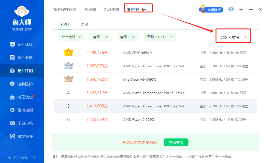Click specs 4.30GHz / 16 核 32 线程

click(228, 119)
